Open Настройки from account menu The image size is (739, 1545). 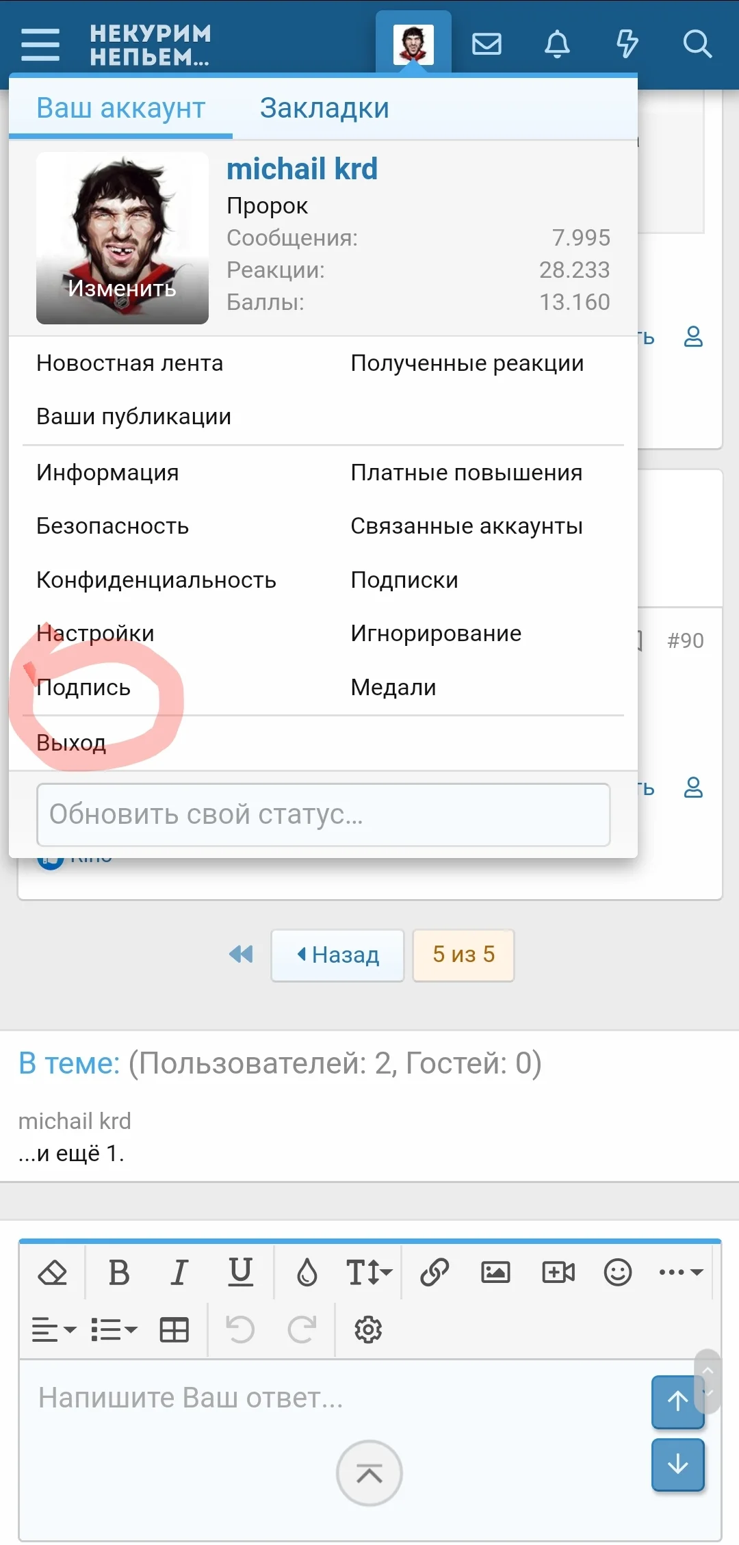(94, 633)
